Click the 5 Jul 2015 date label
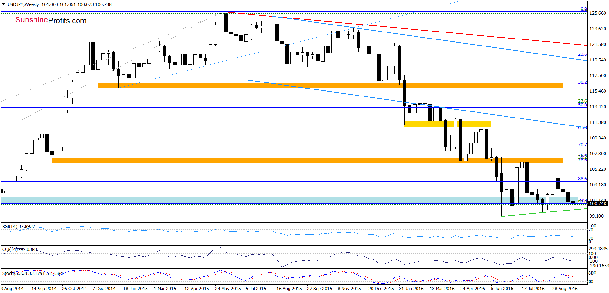The image size is (609, 293). 256,289
